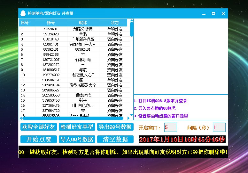Select nickname 只配独自一人。
The image size is (248, 173).
[x=82, y=44]
